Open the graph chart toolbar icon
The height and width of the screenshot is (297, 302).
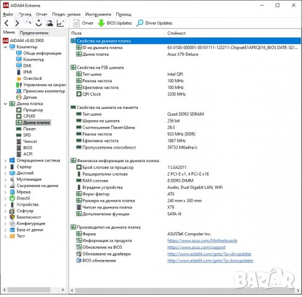tap(61, 23)
